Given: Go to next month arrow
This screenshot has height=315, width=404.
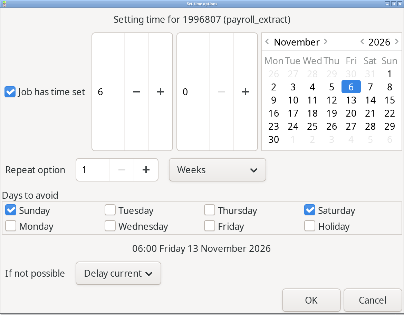Looking at the screenshot, I should click(326, 41).
